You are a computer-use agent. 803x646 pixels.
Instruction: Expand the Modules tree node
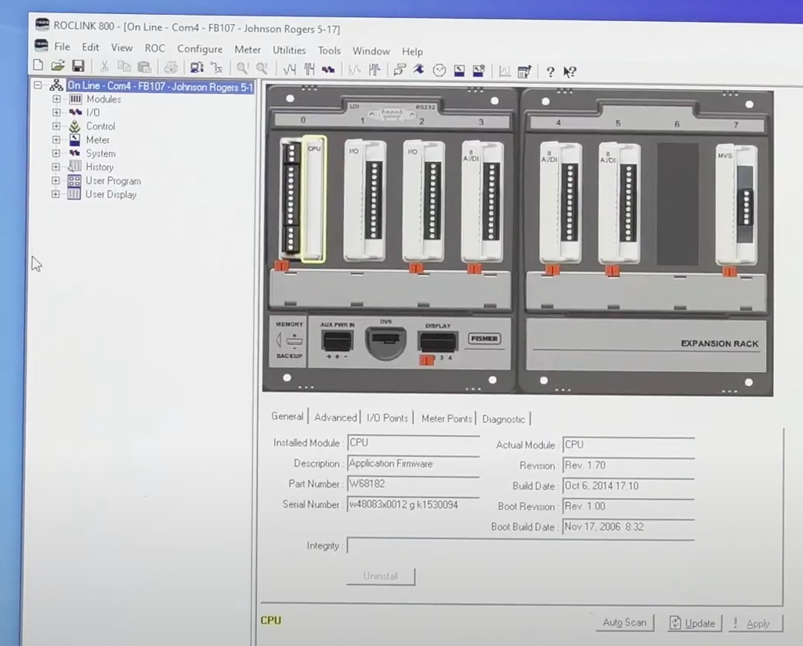(56, 99)
